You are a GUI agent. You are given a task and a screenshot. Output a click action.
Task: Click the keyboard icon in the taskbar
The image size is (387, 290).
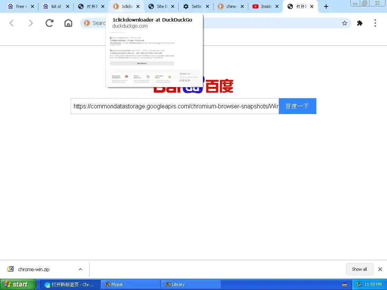[345, 285]
